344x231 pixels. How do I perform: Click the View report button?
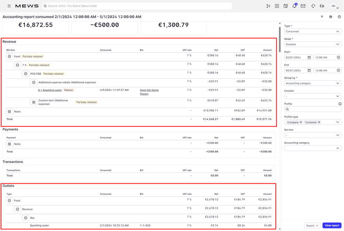[332, 225]
